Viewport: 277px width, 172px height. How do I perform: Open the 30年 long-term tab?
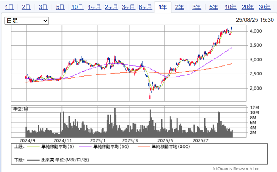coord(264,7)
